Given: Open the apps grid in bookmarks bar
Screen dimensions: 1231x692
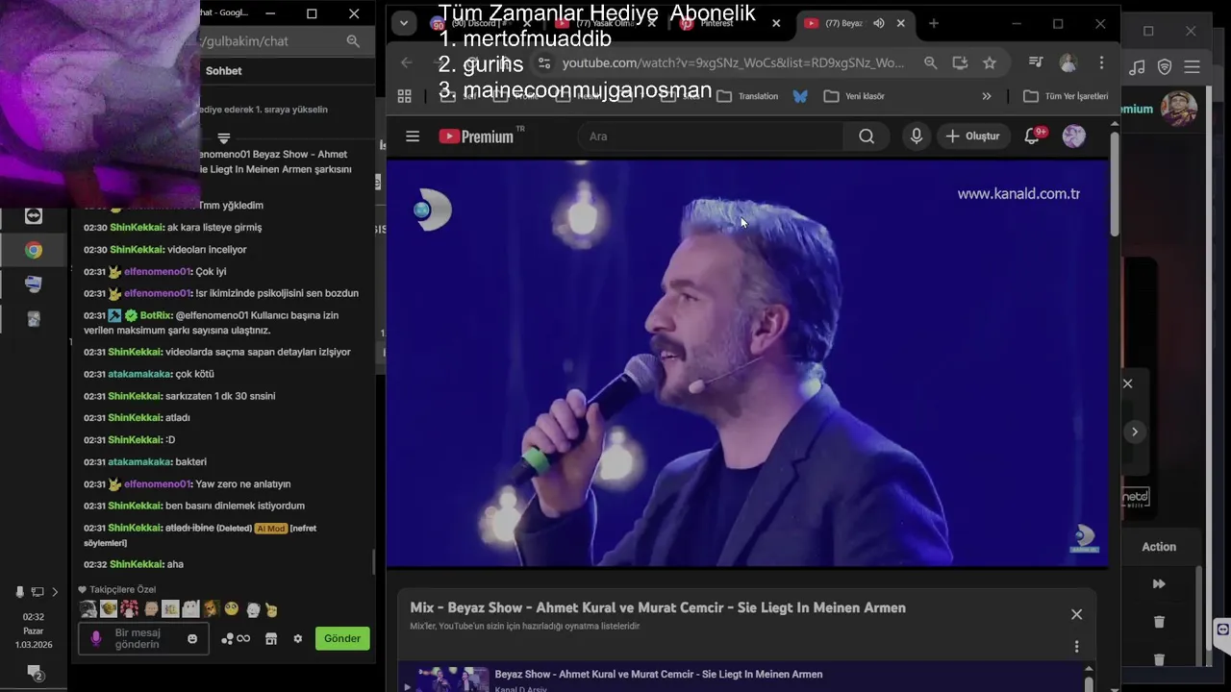Looking at the screenshot, I should click(404, 96).
